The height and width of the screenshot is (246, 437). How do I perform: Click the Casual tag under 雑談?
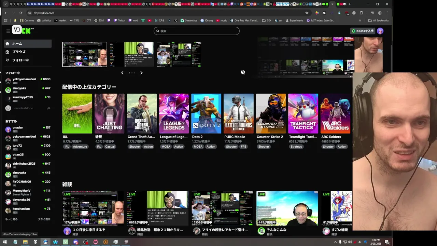(x=110, y=147)
